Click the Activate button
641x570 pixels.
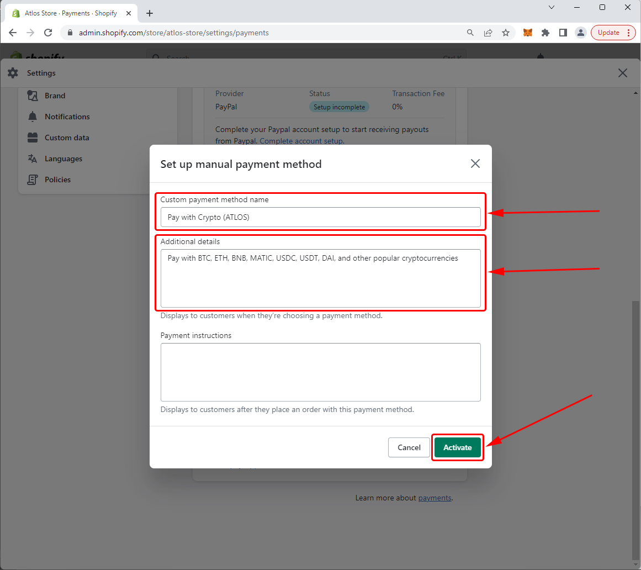[x=458, y=447]
